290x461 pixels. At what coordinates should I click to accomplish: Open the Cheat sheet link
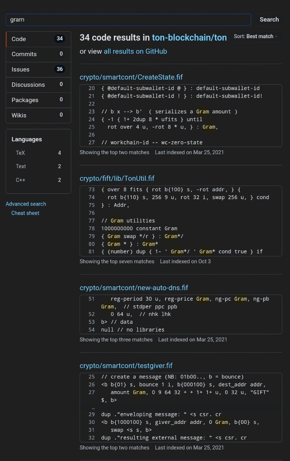pyautogui.click(x=25, y=213)
